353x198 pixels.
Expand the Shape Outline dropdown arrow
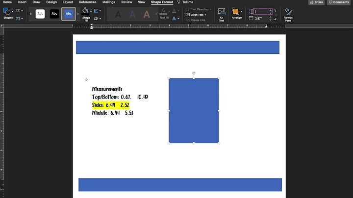[x=100, y=11]
